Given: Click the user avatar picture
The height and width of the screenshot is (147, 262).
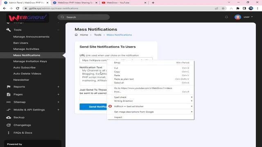Looking at the screenshot, I should (237, 17).
